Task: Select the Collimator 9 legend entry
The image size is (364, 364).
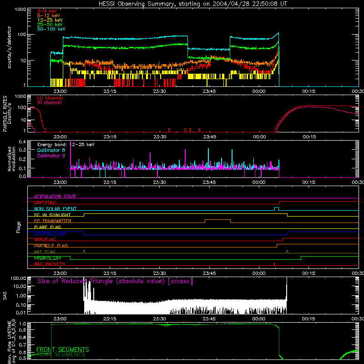Action: click(x=51, y=156)
